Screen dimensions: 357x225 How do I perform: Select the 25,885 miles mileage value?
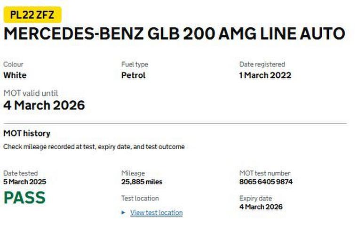(x=142, y=182)
